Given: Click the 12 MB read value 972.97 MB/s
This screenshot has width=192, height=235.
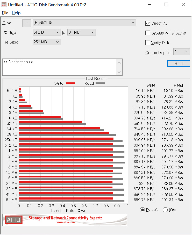Looking at the screenshot, I should (172, 173).
